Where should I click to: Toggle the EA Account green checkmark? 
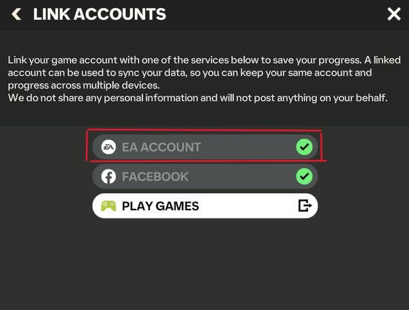(x=304, y=147)
